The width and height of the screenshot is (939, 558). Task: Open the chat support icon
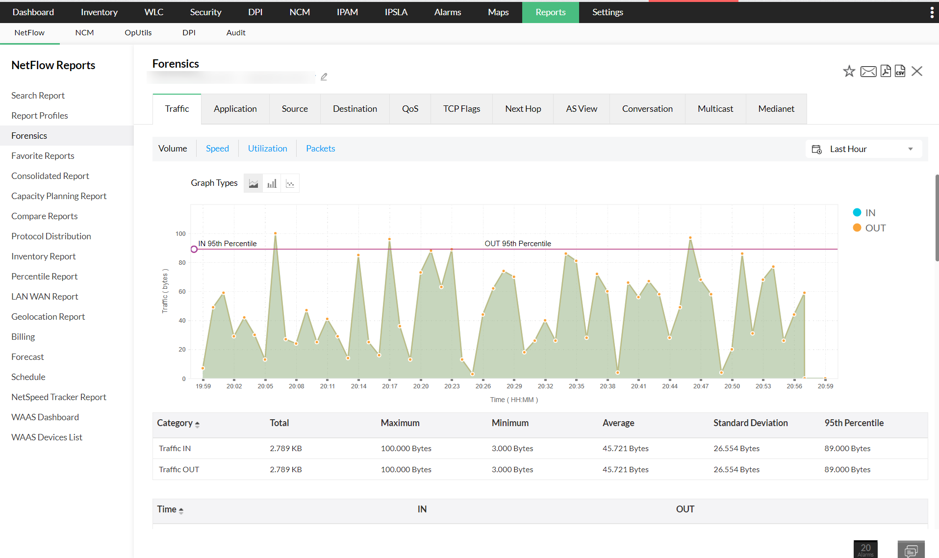click(x=911, y=550)
